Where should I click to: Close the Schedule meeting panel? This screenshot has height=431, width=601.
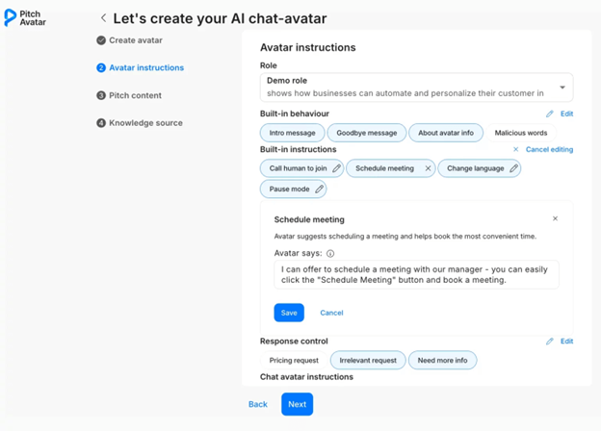[x=555, y=219]
